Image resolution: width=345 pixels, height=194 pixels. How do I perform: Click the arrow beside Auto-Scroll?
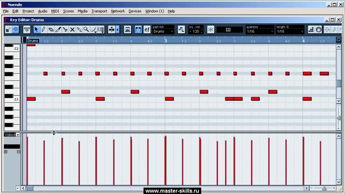pos(118,30)
